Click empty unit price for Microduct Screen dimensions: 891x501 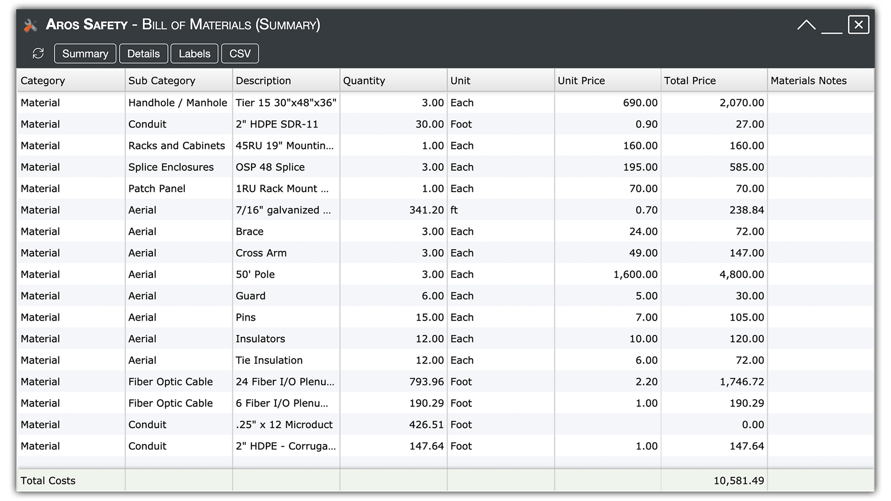[x=607, y=424]
